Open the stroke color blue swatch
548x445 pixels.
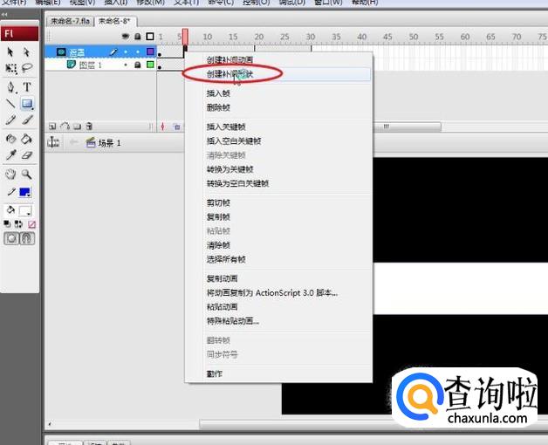tap(24, 192)
